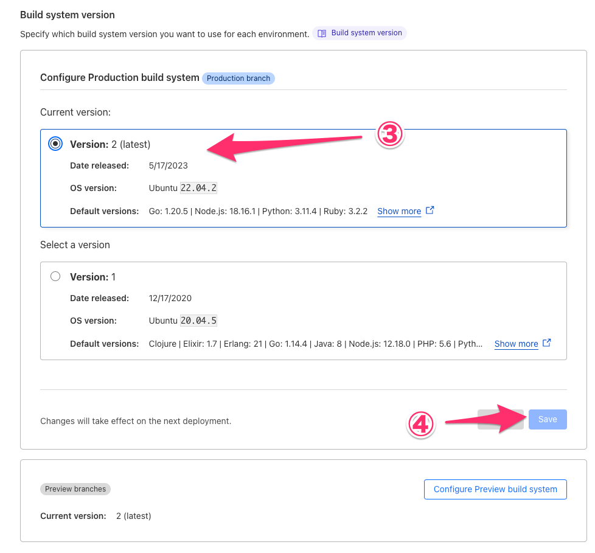
Task: Click external link icon in Version 1 row
Action: tap(546, 343)
